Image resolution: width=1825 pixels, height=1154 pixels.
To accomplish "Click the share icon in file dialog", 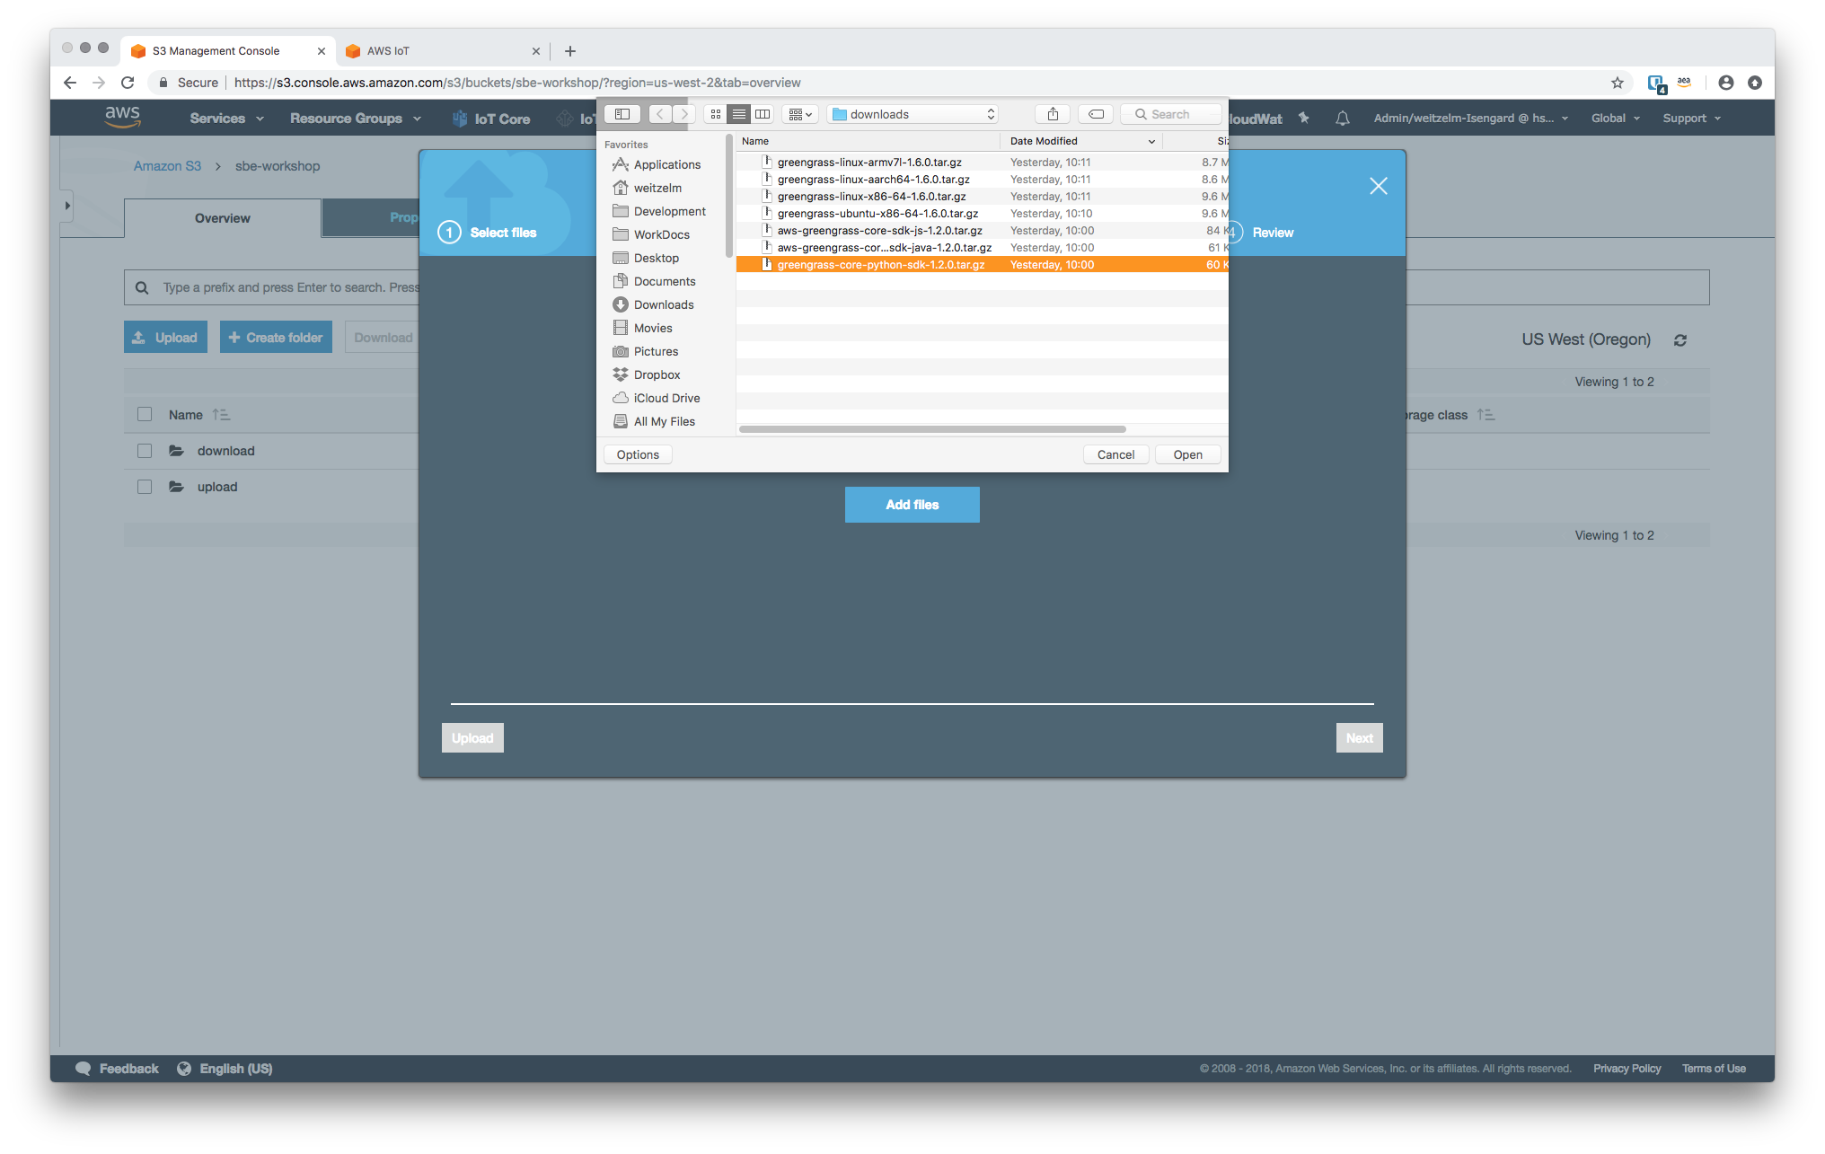I will pyautogui.click(x=1053, y=114).
